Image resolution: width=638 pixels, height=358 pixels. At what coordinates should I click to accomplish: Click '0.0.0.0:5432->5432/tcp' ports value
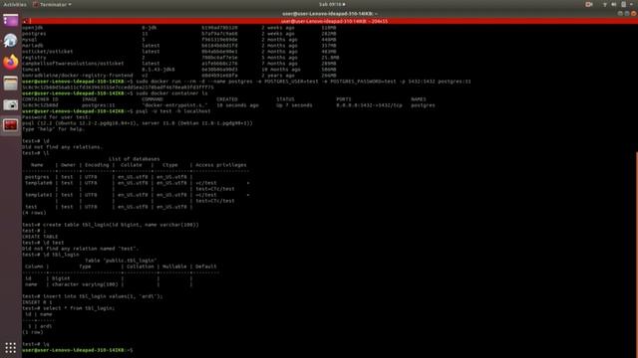pos(369,105)
